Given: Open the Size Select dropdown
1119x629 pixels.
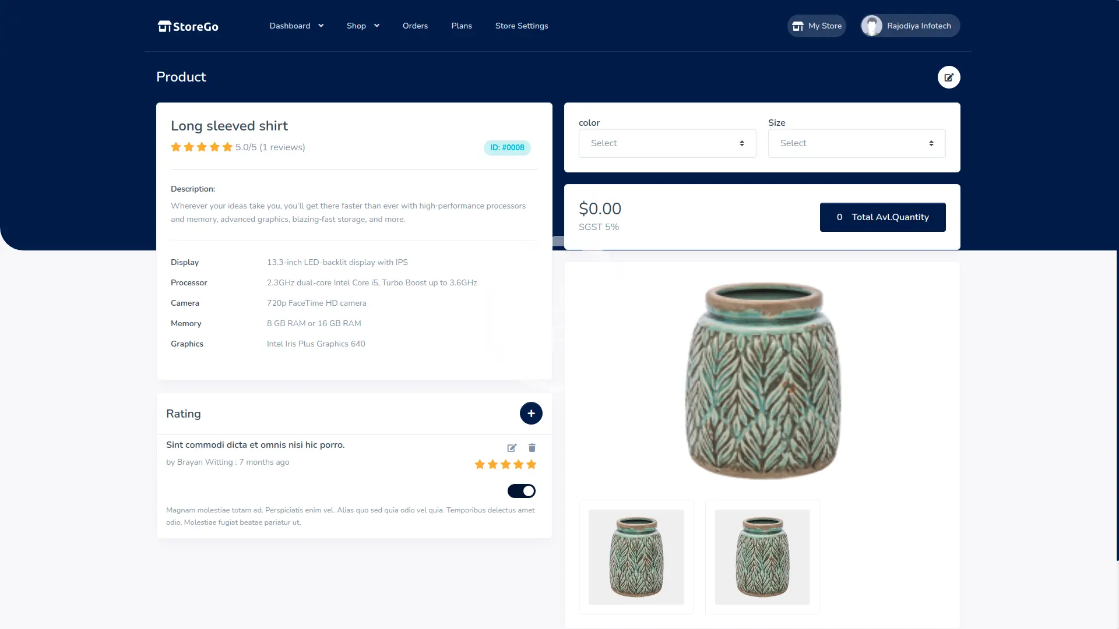Looking at the screenshot, I should coord(856,143).
